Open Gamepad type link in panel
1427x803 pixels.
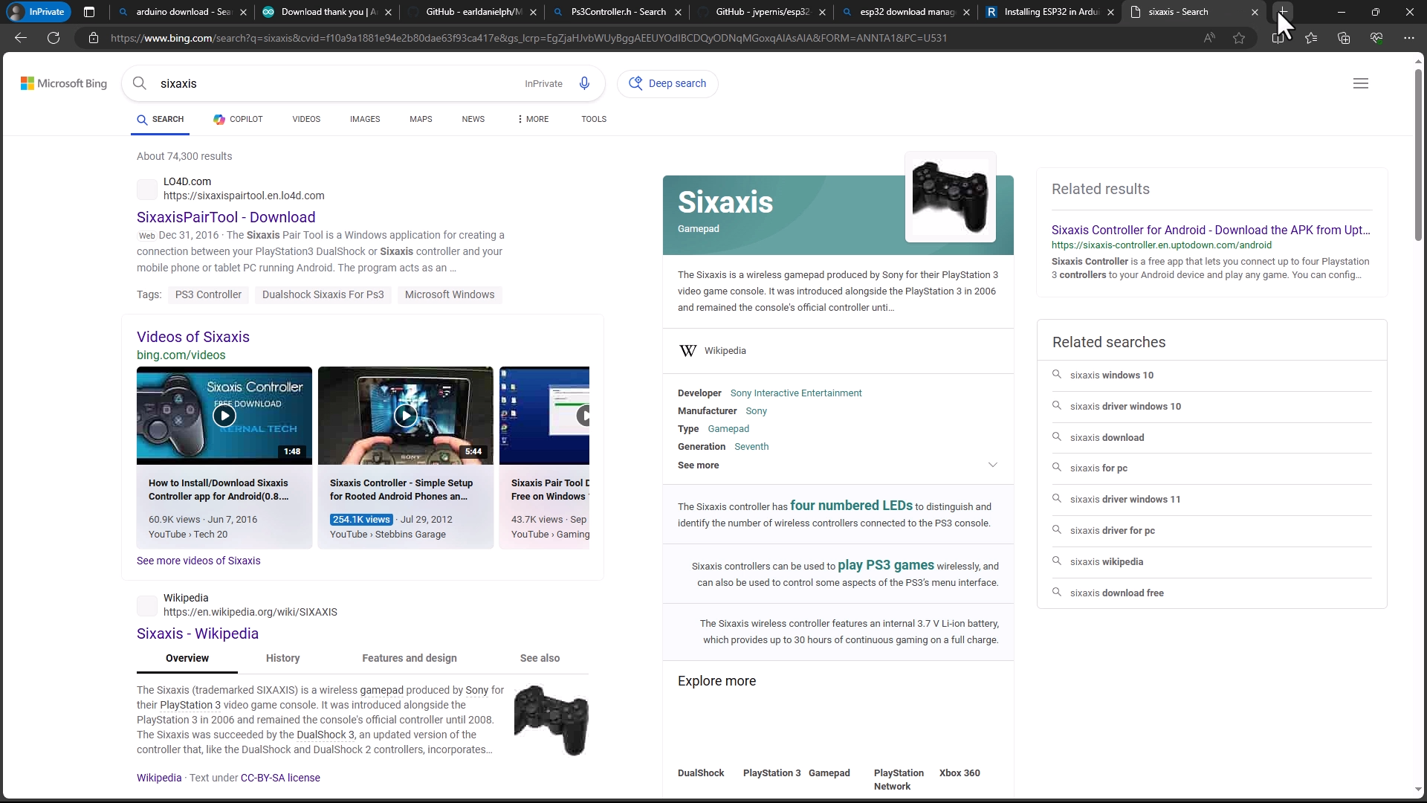pyautogui.click(x=728, y=429)
